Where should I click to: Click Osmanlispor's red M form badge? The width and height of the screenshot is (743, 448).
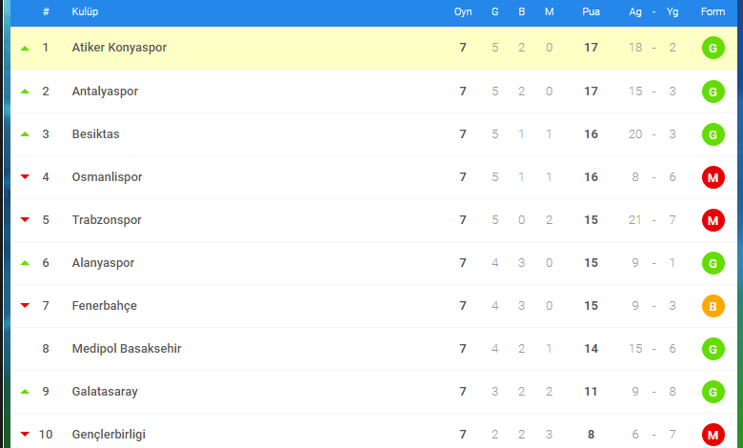pyautogui.click(x=713, y=177)
